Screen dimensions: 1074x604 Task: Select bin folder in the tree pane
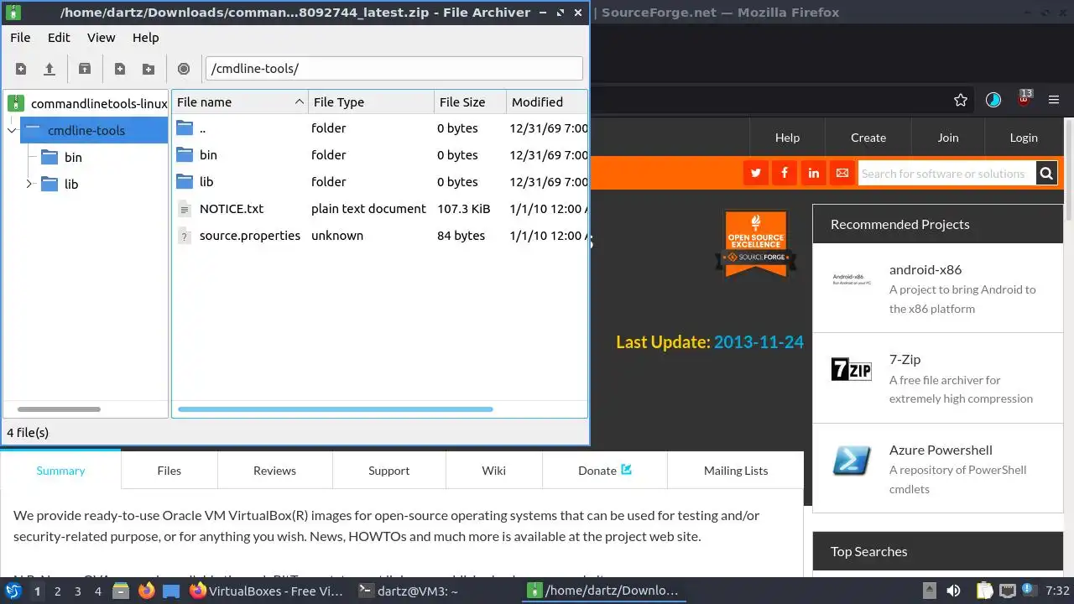click(73, 157)
